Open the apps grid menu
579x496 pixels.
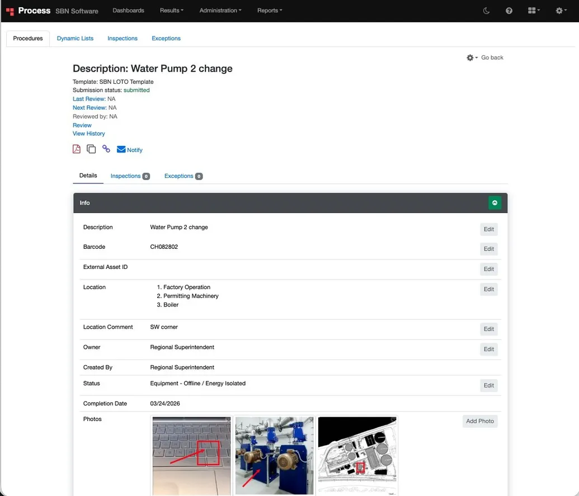tap(534, 10)
